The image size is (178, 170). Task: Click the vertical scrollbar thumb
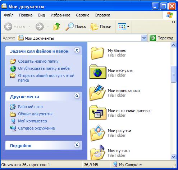pos(173,74)
